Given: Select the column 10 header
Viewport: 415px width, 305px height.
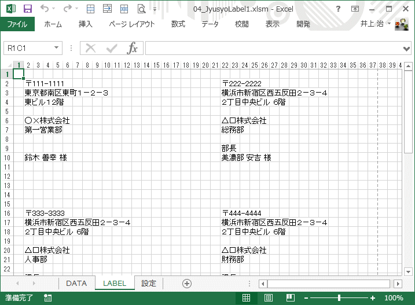Looking at the screenshot, I should [107, 65].
